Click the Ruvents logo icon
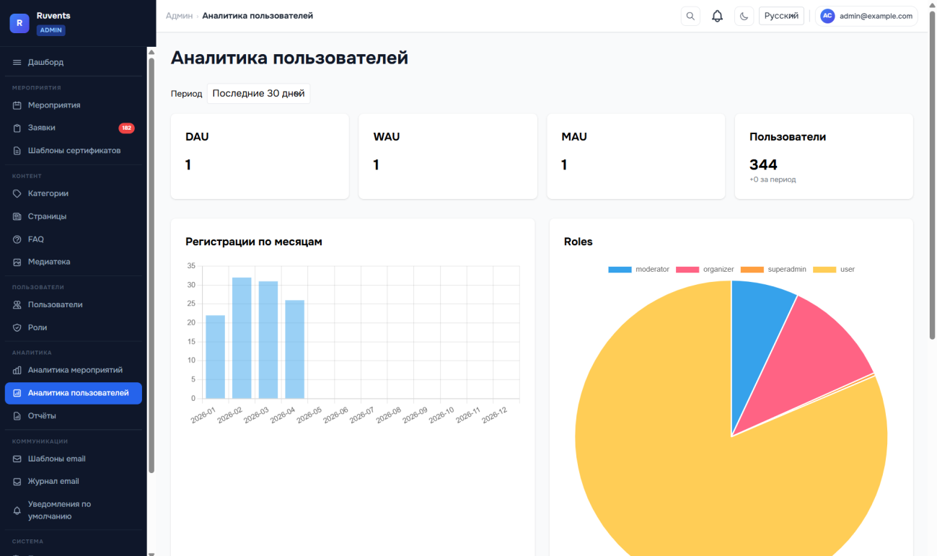937x556 pixels. click(x=19, y=23)
